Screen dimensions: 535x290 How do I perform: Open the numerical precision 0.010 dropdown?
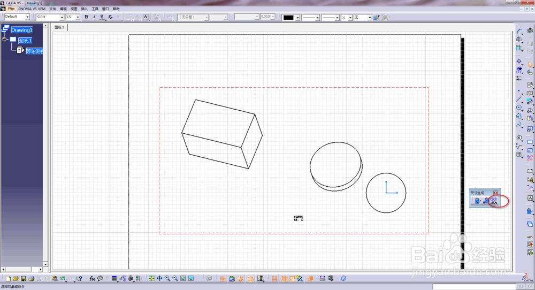click(273, 17)
